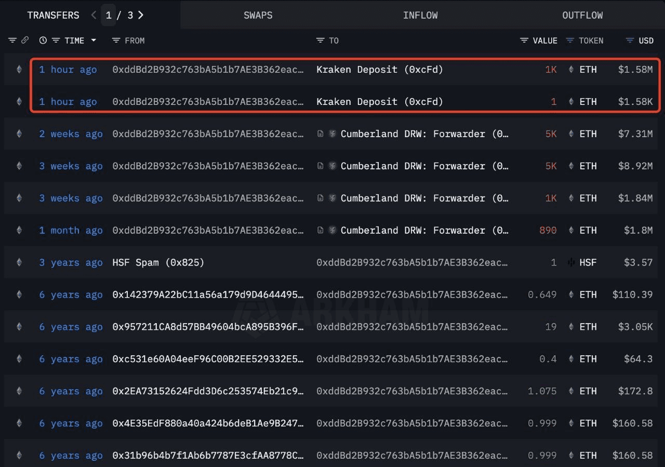Switch to the SWAPS tab
This screenshot has width=665, height=467.
click(x=258, y=15)
